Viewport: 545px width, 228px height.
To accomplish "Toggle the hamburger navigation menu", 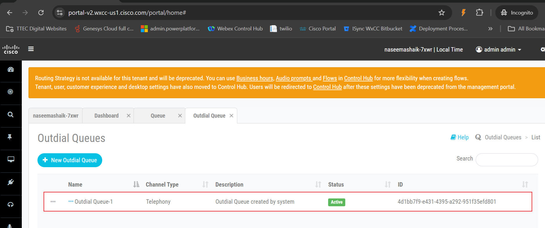I will 31,49.
